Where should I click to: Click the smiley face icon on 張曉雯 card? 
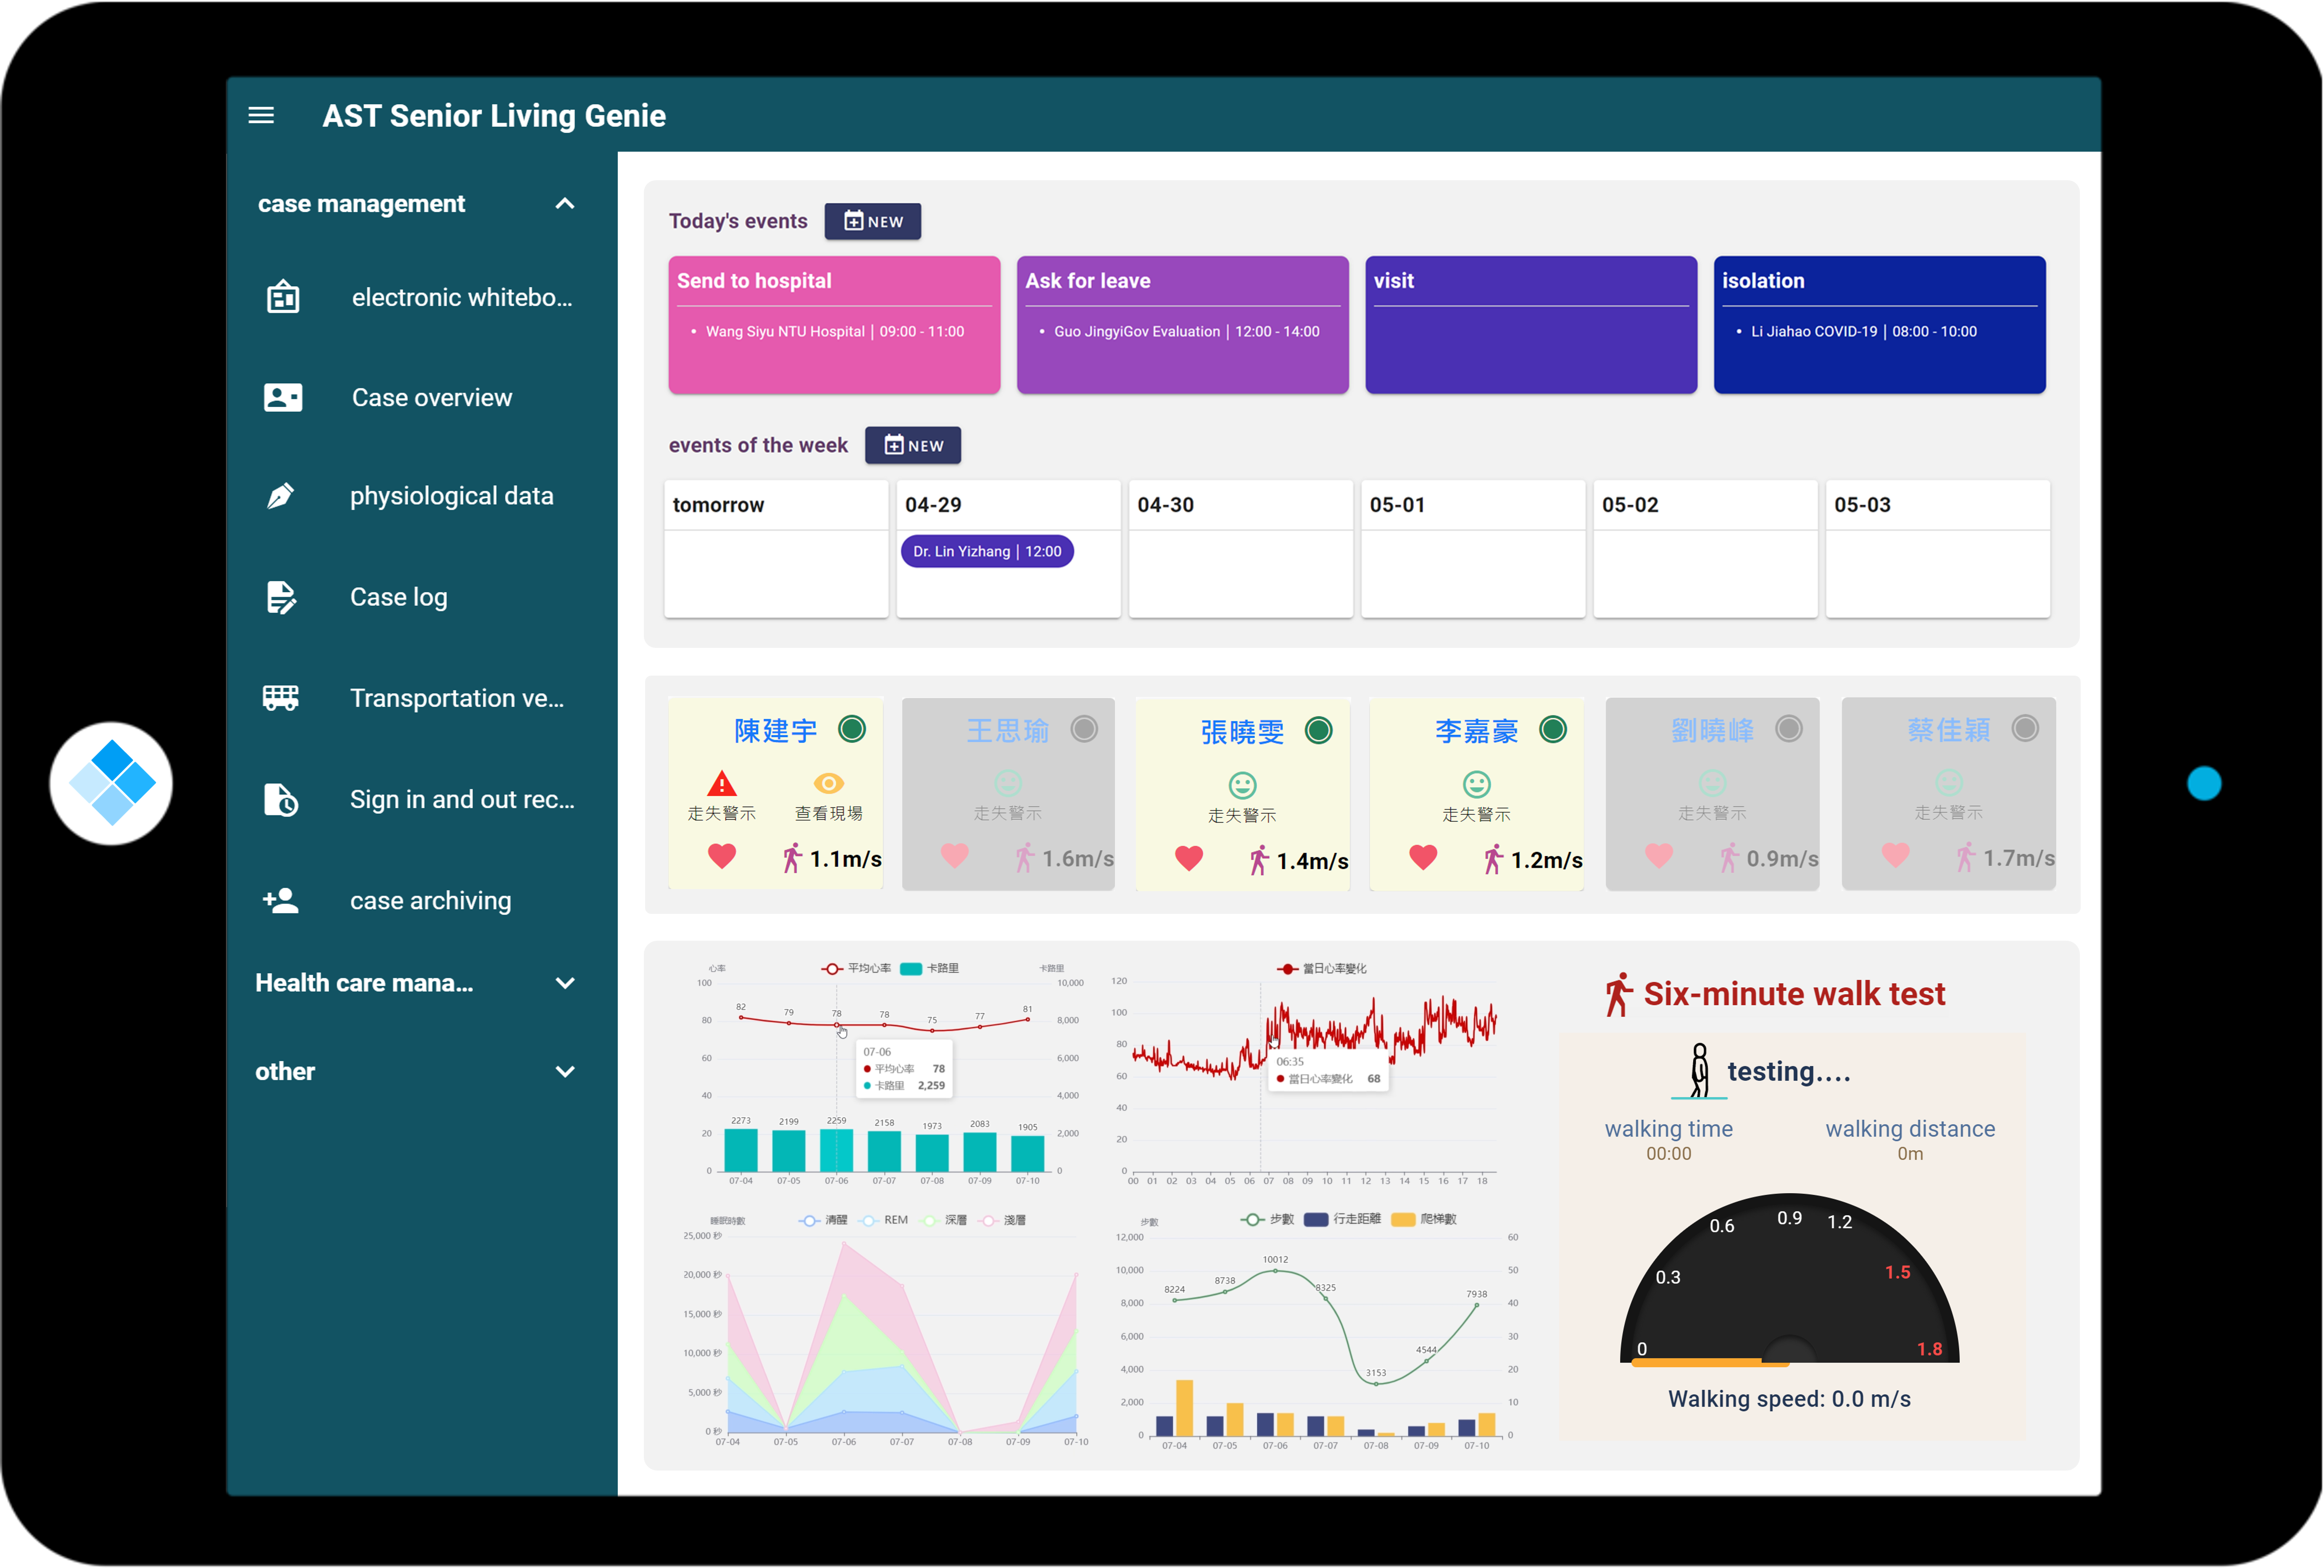[1242, 785]
